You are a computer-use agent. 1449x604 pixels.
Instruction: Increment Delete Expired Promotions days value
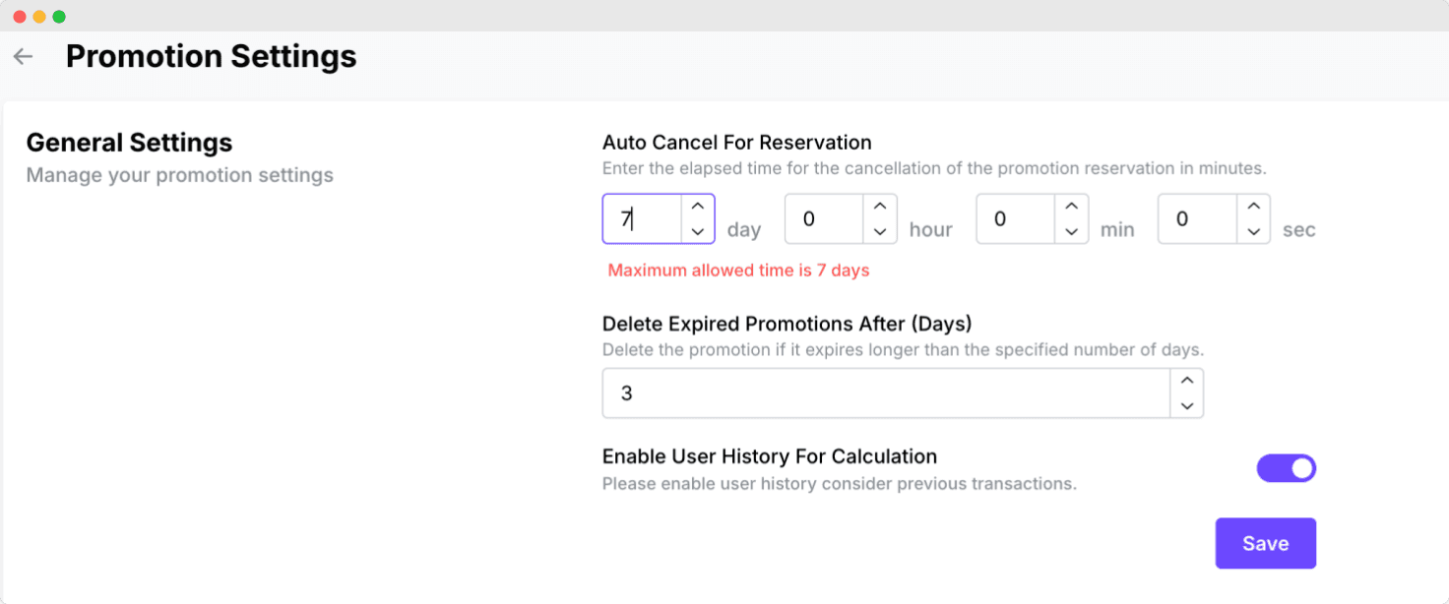coord(1187,381)
